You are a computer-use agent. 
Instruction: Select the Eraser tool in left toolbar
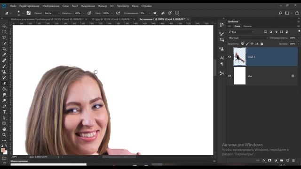coord(4,84)
